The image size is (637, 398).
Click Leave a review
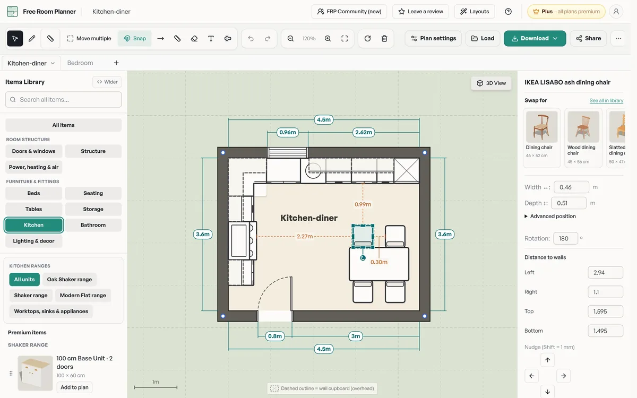pos(420,11)
